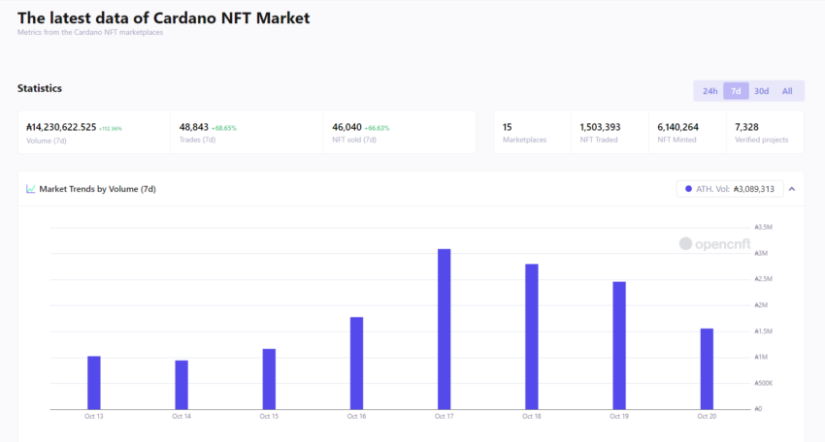Click the Volume (7d) value ₳14,230,622.525

coord(61,127)
